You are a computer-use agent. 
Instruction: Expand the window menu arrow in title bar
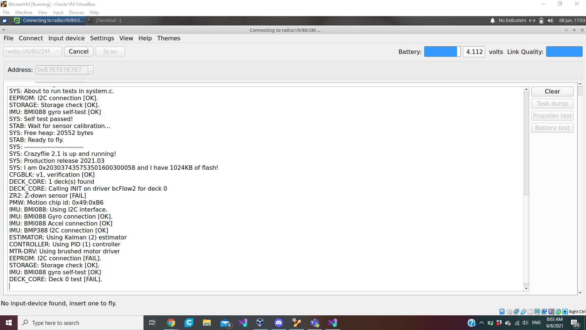4,30
